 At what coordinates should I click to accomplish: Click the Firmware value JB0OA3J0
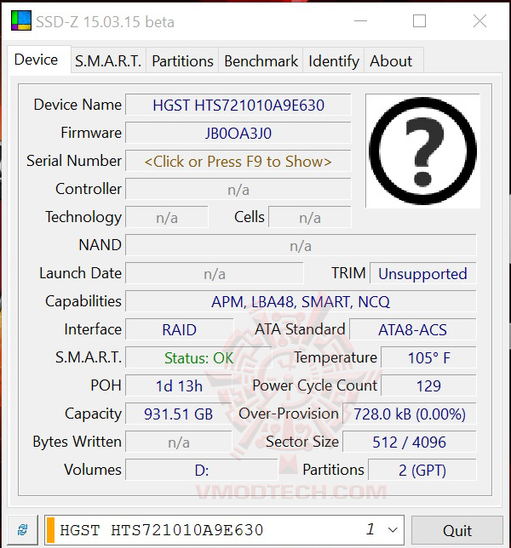point(238,133)
